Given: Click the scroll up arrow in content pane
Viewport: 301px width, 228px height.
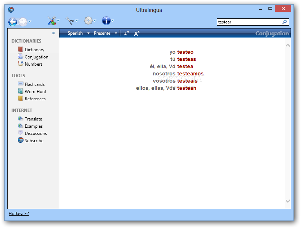Looking at the screenshot, I should pyautogui.click(x=288, y=45).
